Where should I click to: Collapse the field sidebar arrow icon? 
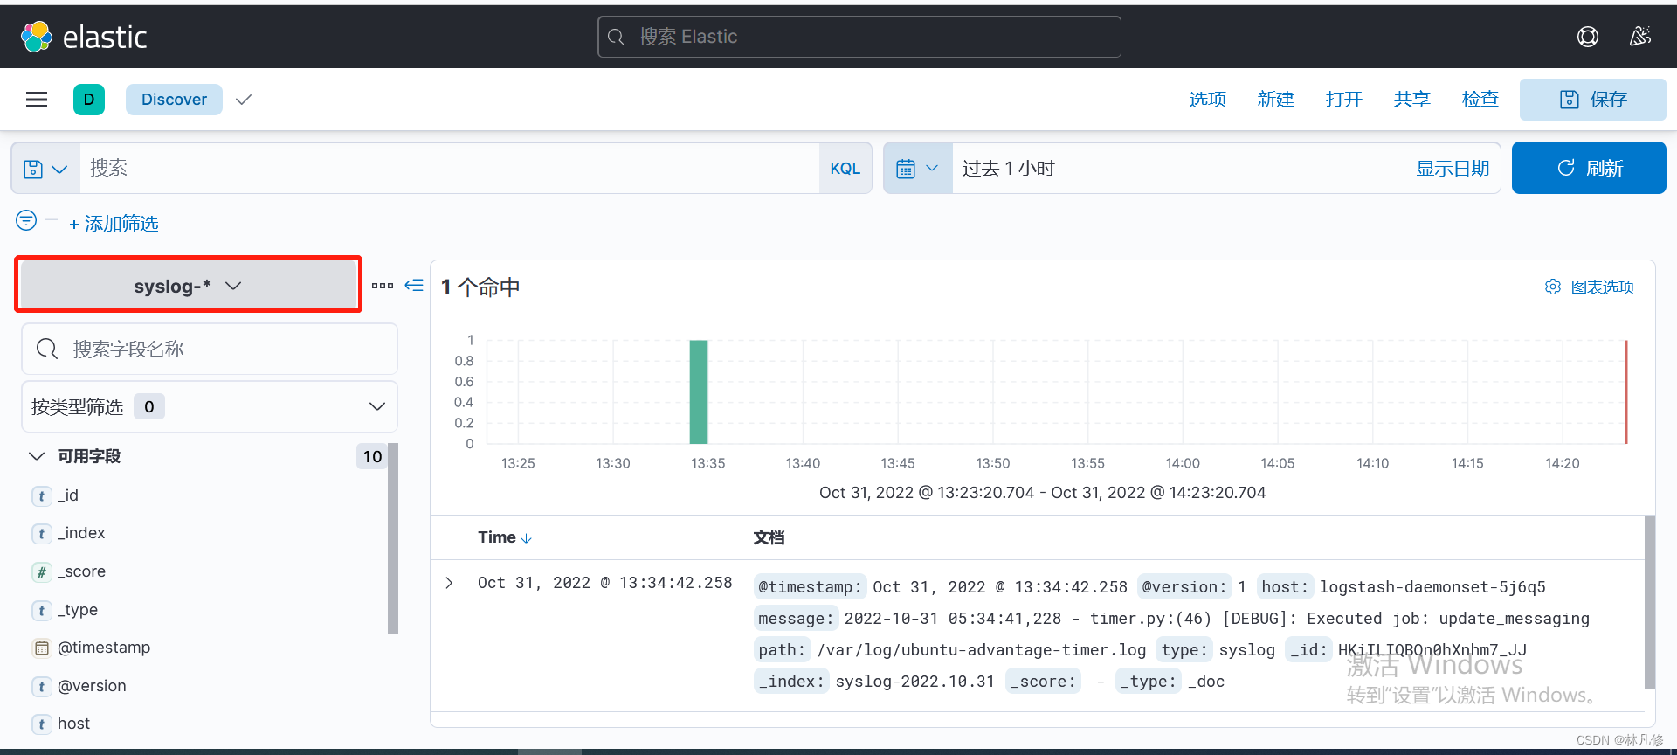tap(414, 285)
